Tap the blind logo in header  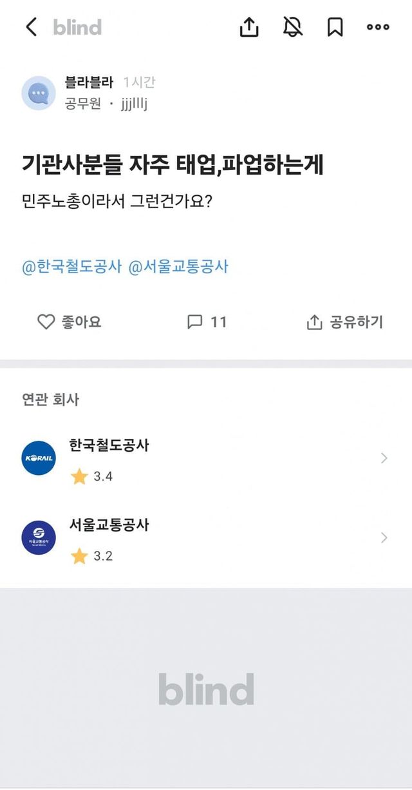[77, 27]
